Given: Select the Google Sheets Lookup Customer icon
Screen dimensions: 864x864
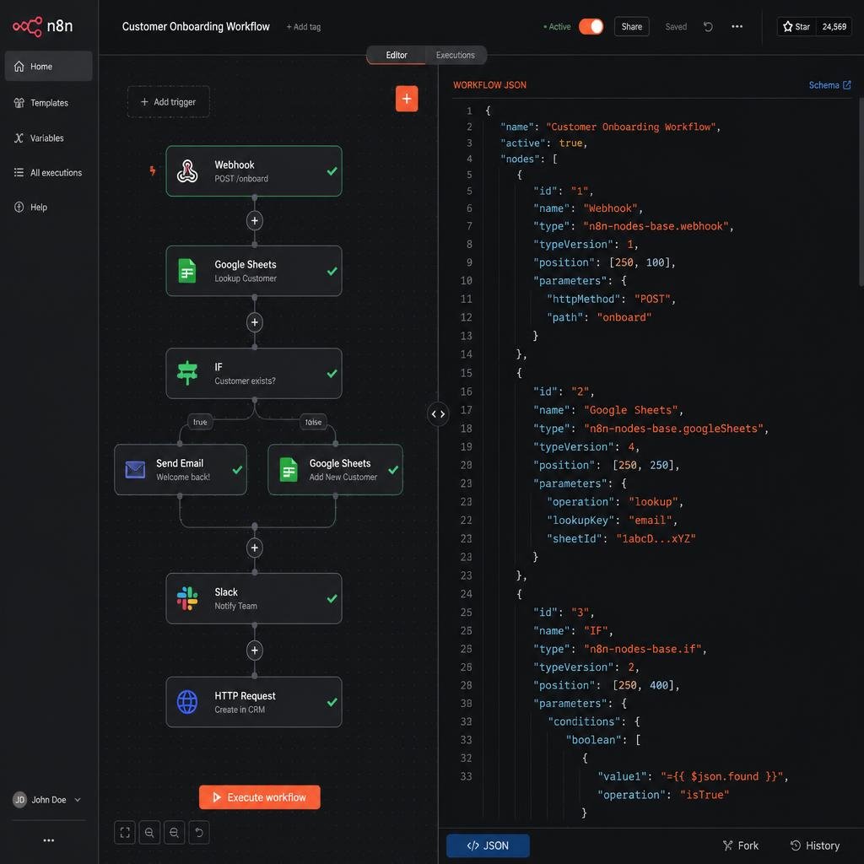Looking at the screenshot, I should pos(187,271).
